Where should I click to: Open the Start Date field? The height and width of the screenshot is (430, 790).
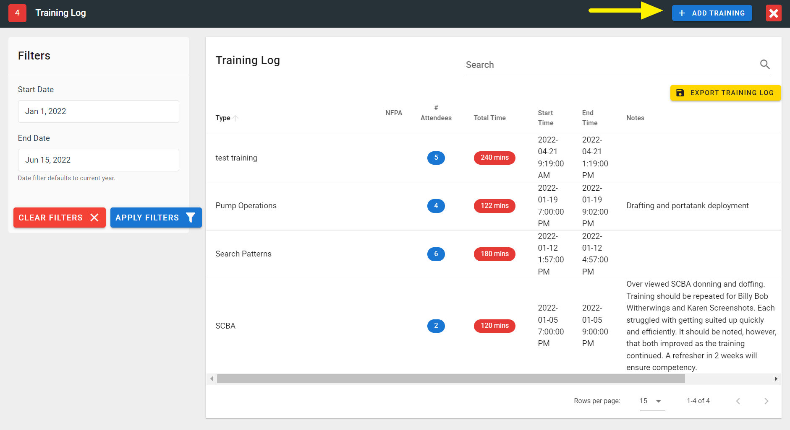pyautogui.click(x=98, y=111)
